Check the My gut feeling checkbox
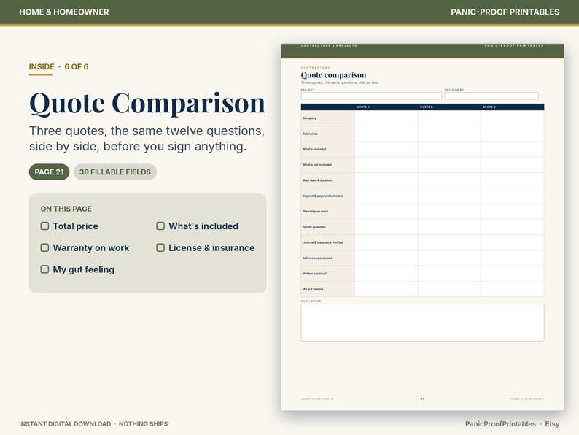Viewport: 579px width, 435px height. pyautogui.click(x=44, y=269)
